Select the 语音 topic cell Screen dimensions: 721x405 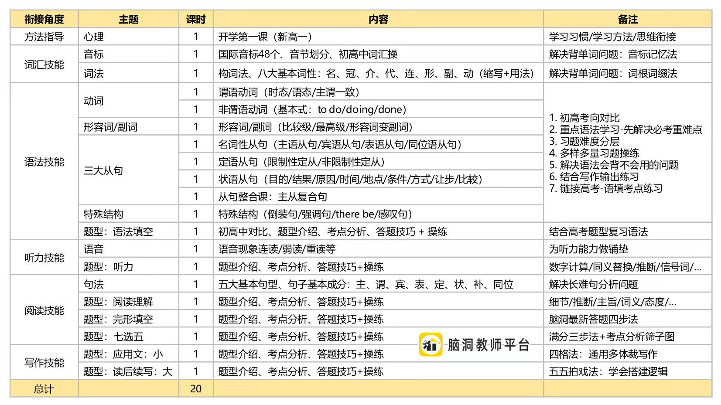pyautogui.click(x=128, y=248)
